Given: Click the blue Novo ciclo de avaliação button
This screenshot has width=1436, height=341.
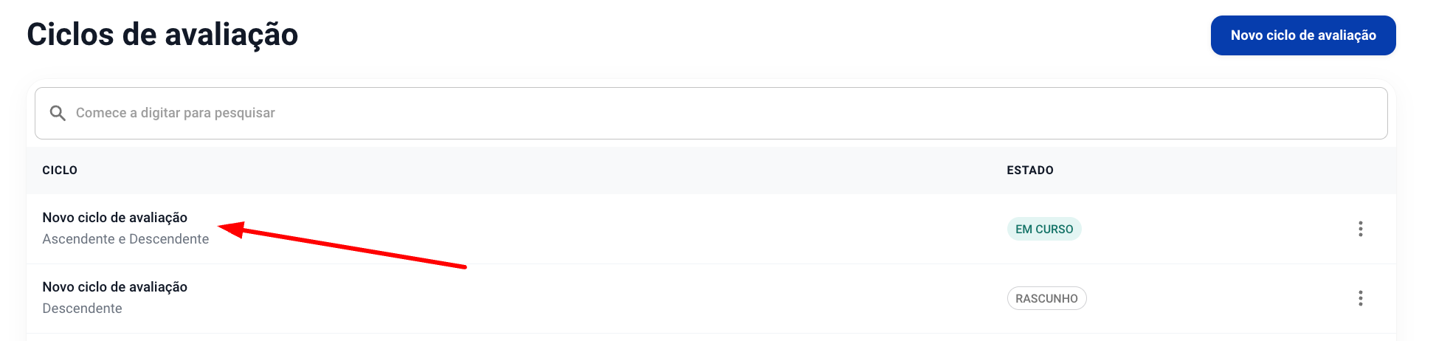Looking at the screenshot, I should [1303, 35].
